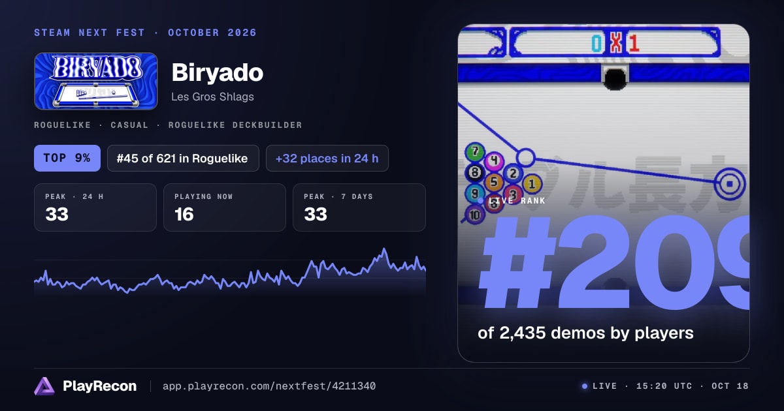Click the 15:20 UTC timestamp

tap(664, 386)
